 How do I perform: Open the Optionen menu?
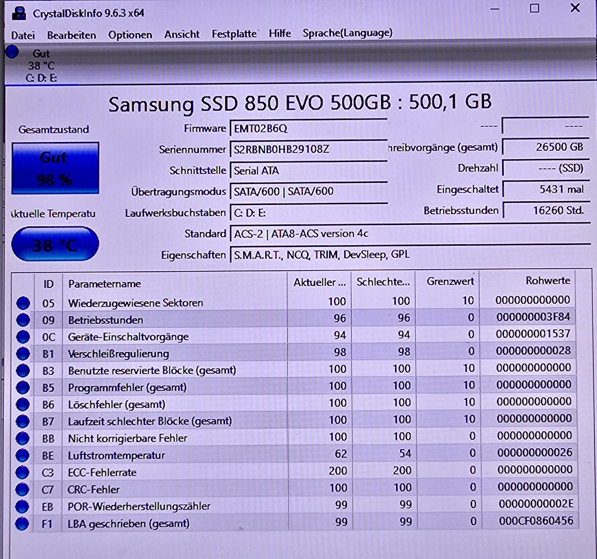pos(130,35)
